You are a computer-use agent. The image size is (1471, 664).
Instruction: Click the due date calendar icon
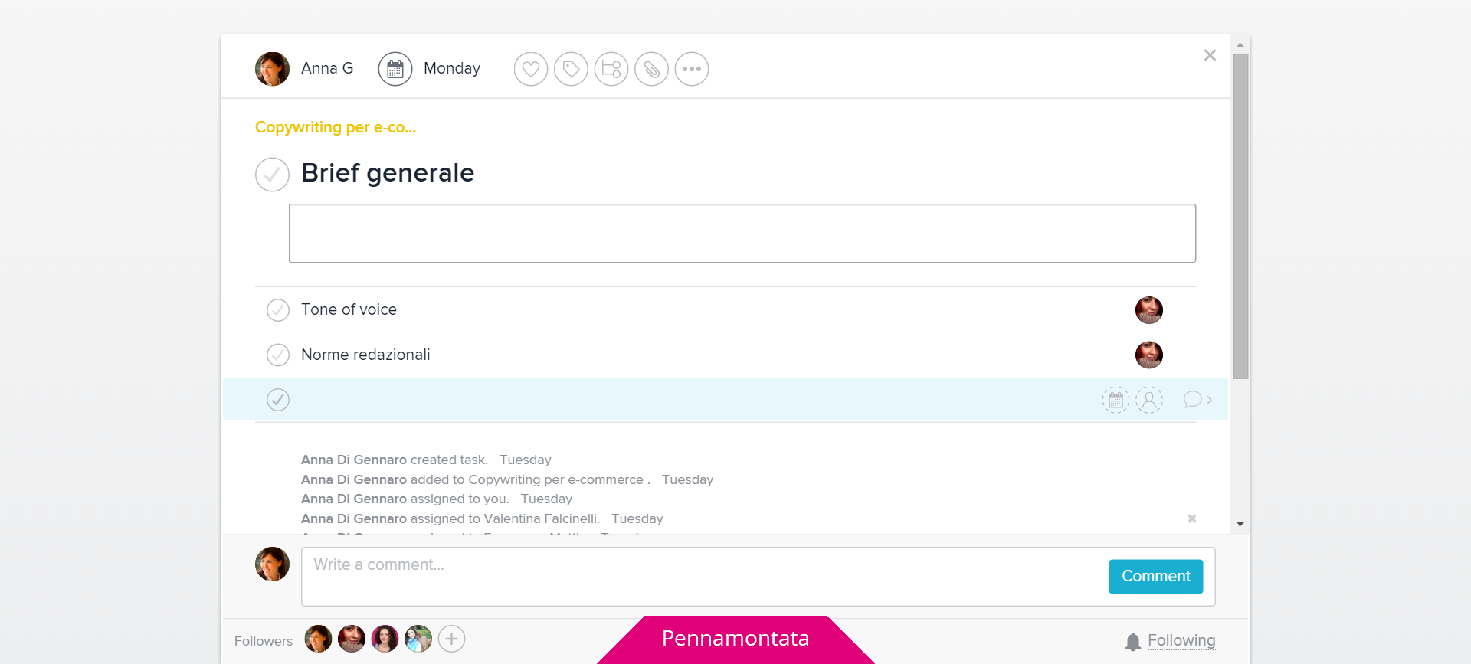click(x=395, y=69)
